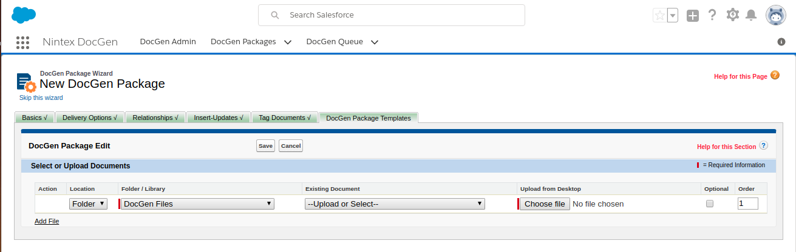Switch to the Delivery Options tab

90,118
